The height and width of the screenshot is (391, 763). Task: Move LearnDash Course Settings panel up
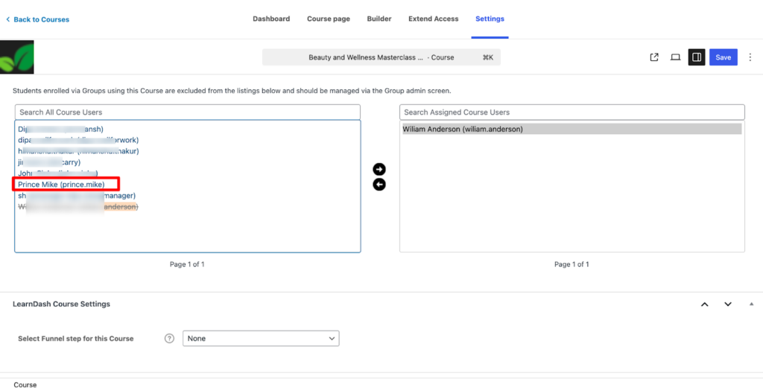click(705, 305)
